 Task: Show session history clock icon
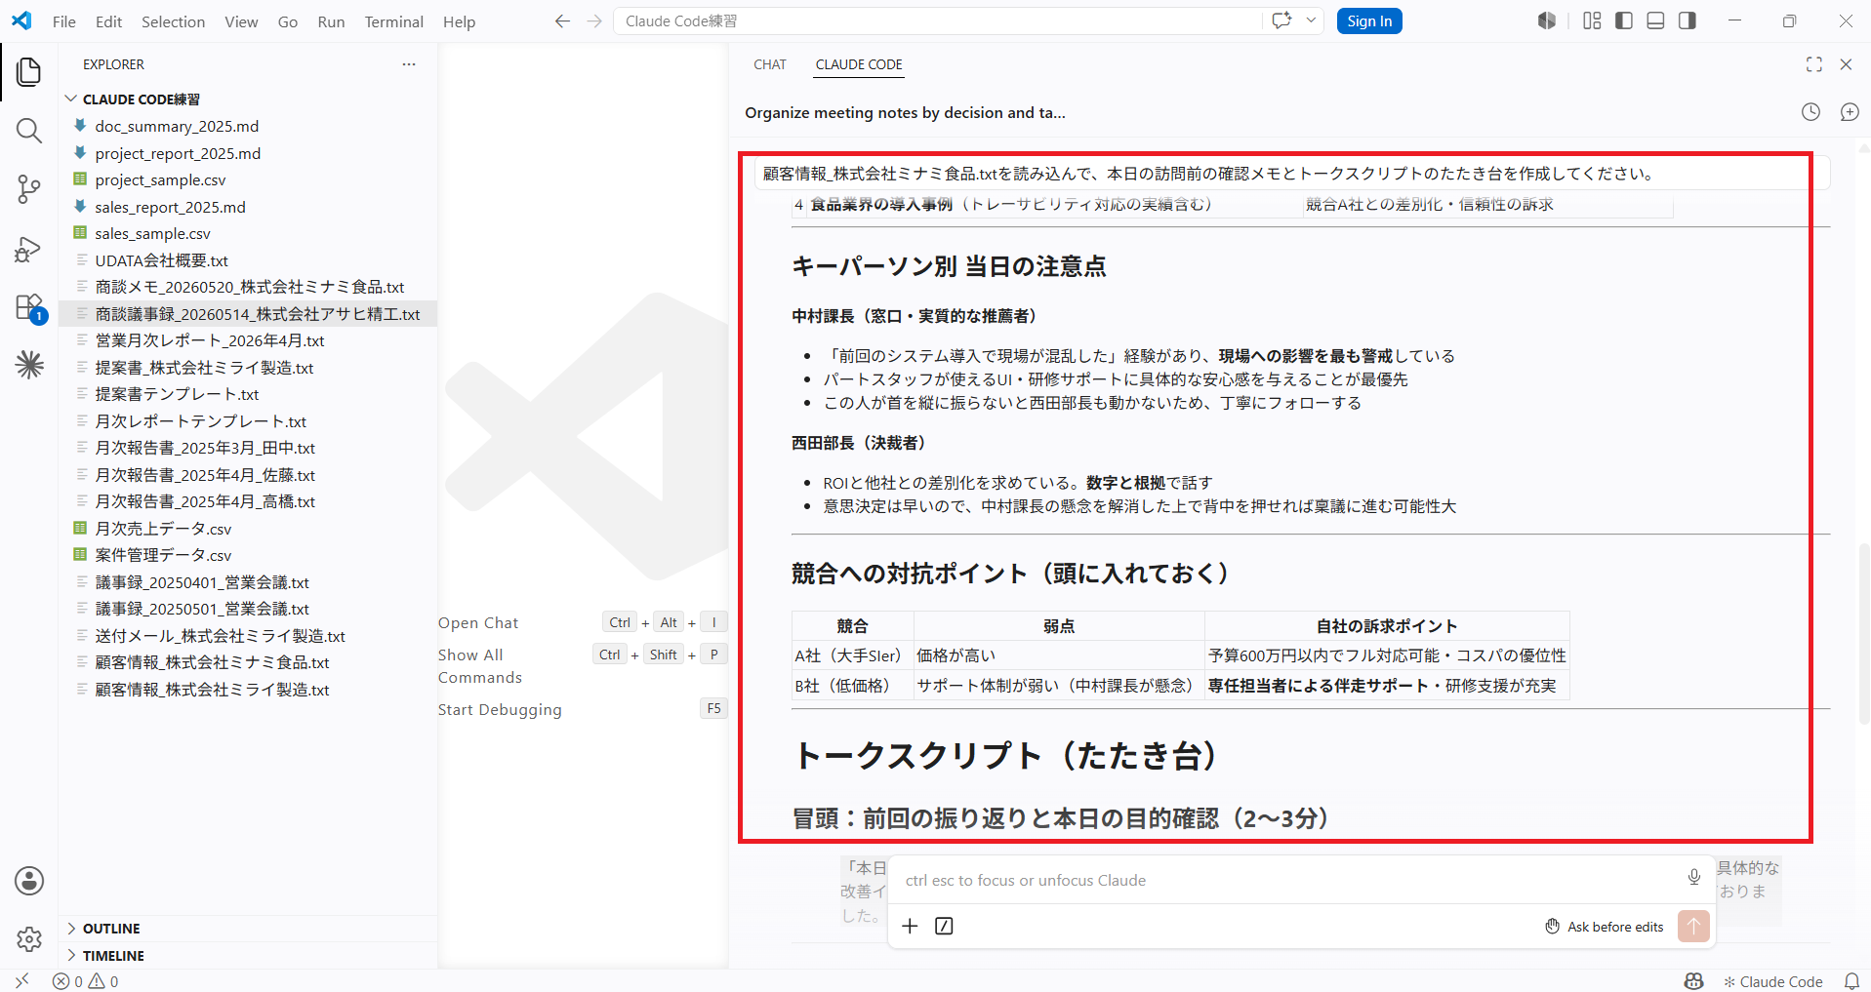tap(1810, 112)
